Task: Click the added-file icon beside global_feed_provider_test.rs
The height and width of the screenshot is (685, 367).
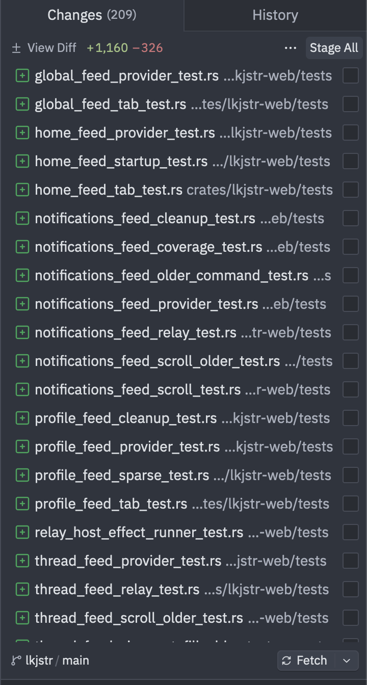Action: pos(22,76)
